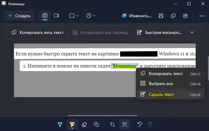This screenshot has width=209, height=131.
Task: Select the crop image tool
Action: [x=112, y=124]
